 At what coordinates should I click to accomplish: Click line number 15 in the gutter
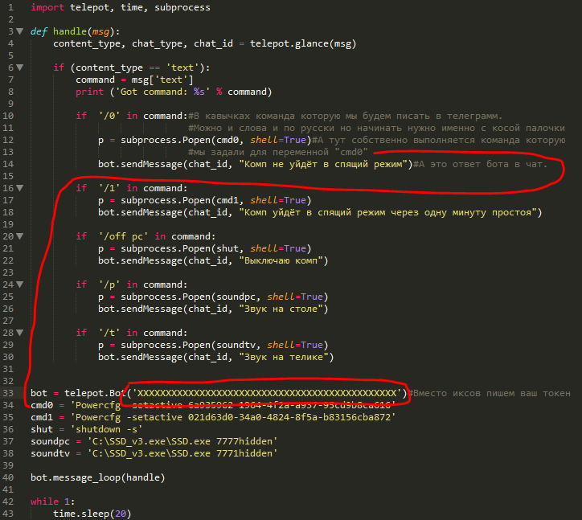[8, 176]
